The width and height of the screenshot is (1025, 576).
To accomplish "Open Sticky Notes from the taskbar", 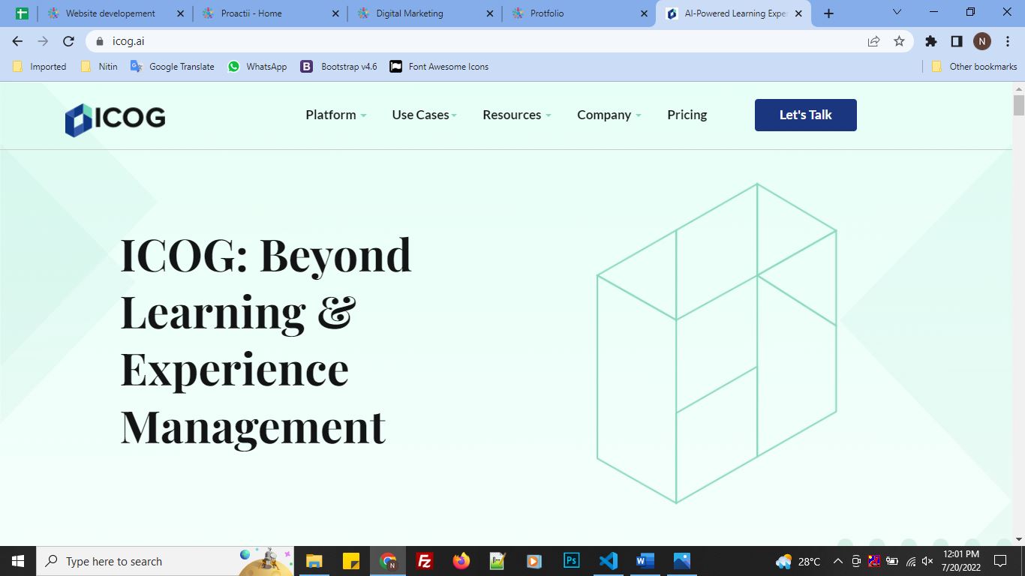I will pos(350,561).
